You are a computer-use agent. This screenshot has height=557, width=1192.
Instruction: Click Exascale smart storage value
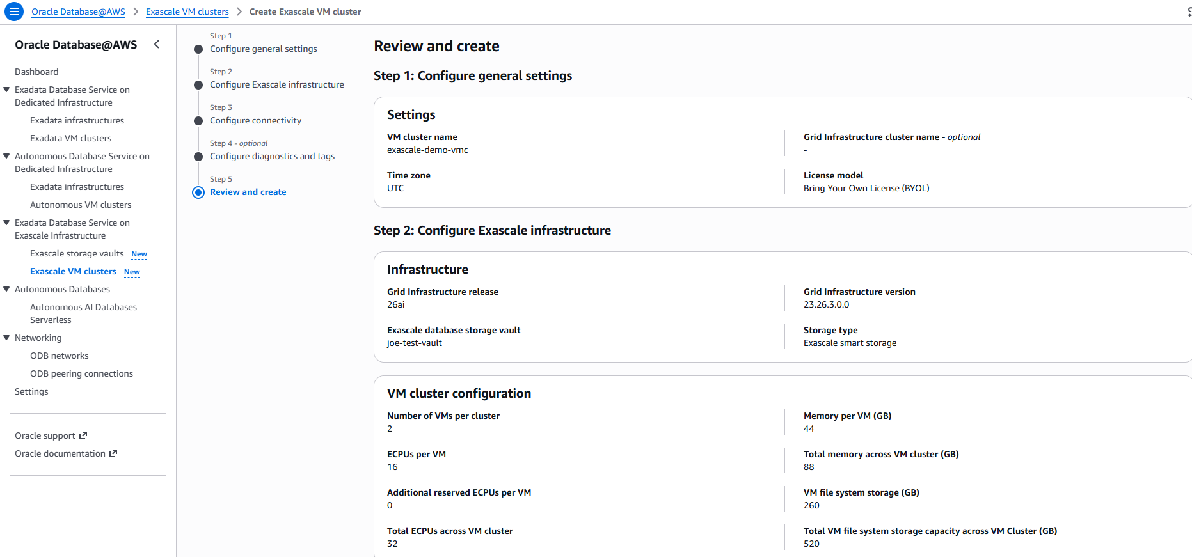click(x=850, y=343)
